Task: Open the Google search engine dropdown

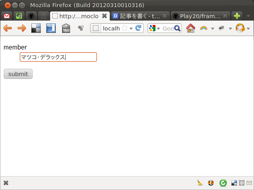Action: pyautogui.click(x=154, y=28)
